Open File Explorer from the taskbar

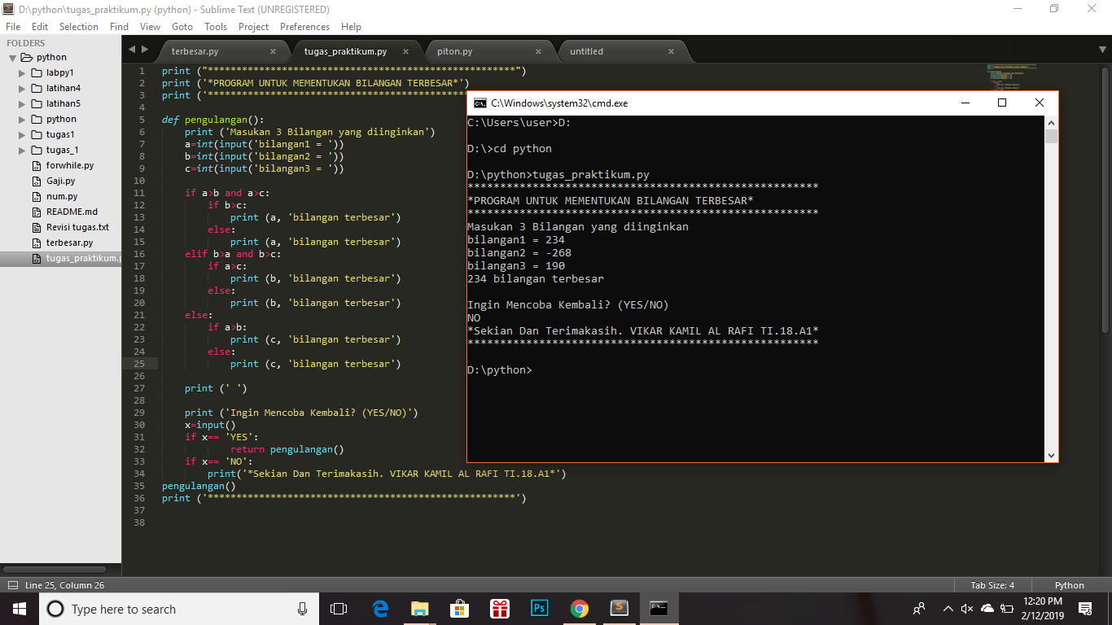419,608
